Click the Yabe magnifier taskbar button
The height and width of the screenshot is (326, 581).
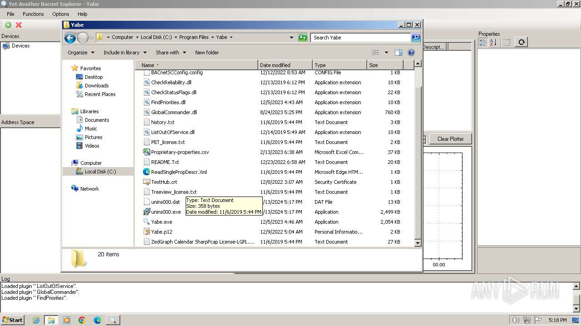(113, 320)
